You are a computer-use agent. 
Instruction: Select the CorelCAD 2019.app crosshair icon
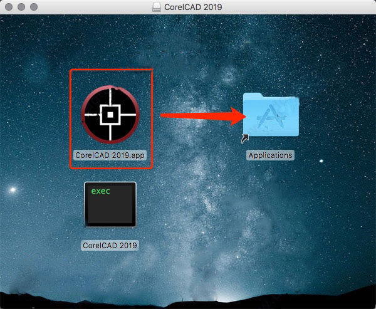pyautogui.click(x=110, y=115)
